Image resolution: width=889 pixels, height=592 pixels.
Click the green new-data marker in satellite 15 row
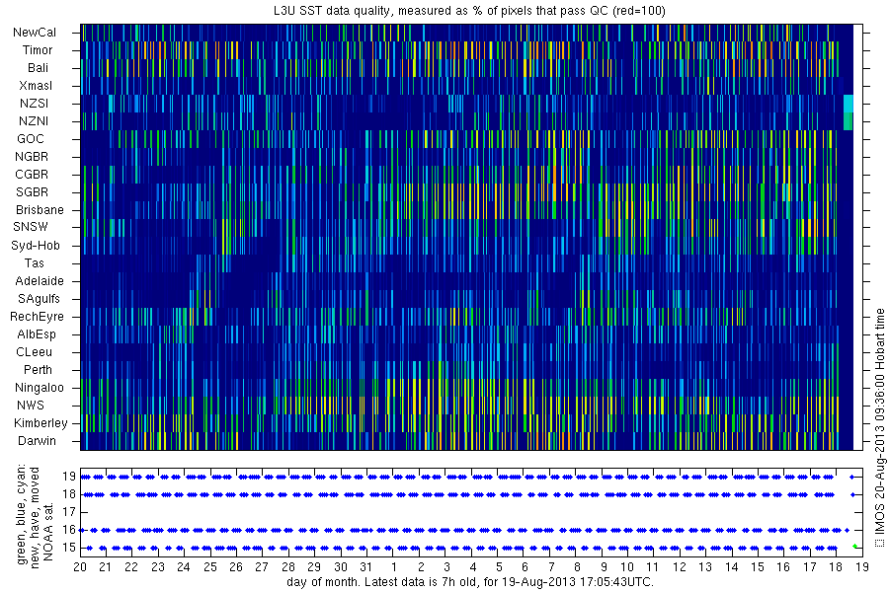tap(854, 546)
